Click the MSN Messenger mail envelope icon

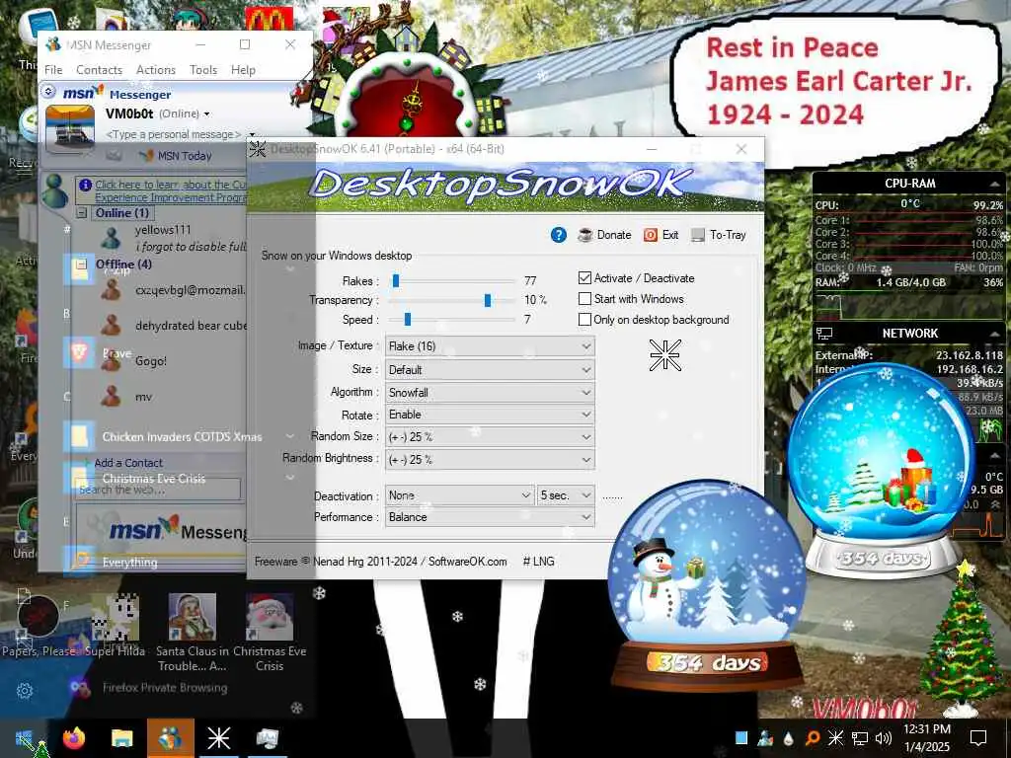click(x=115, y=155)
